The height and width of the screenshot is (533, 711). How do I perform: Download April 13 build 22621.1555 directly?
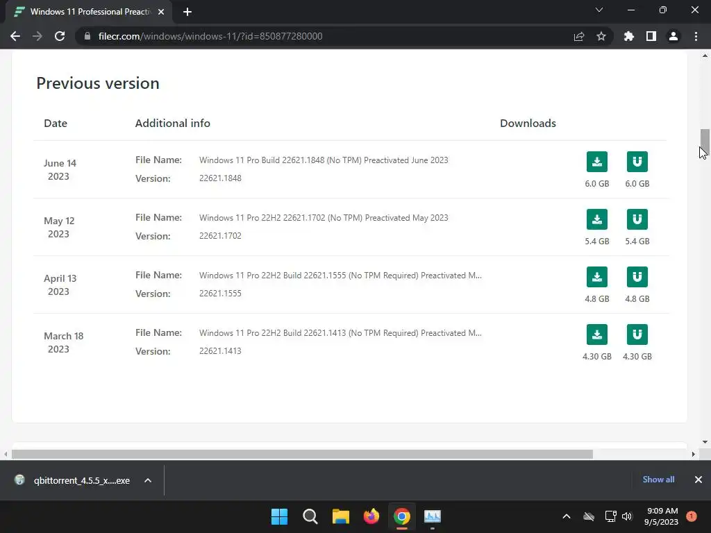tap(596, 277)
